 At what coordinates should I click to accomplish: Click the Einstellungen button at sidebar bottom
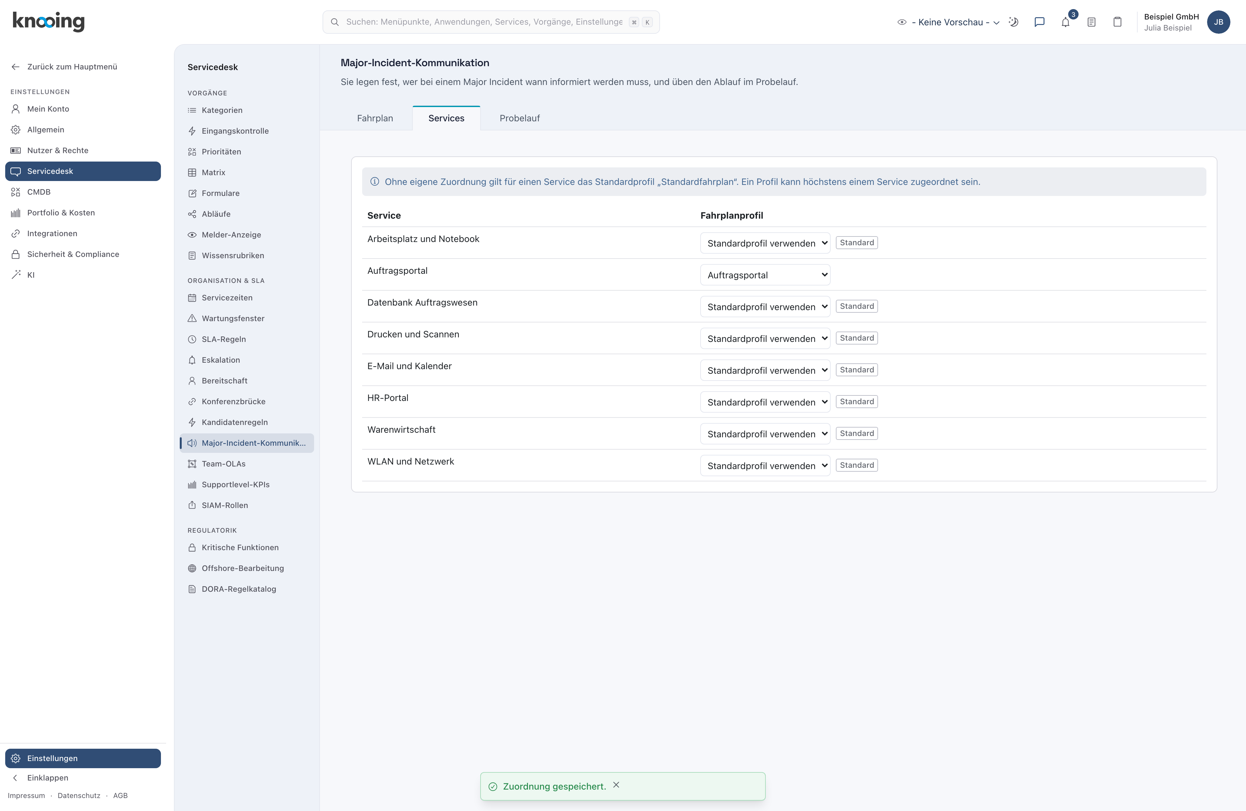pyautogui.click(x=83, y=759)
